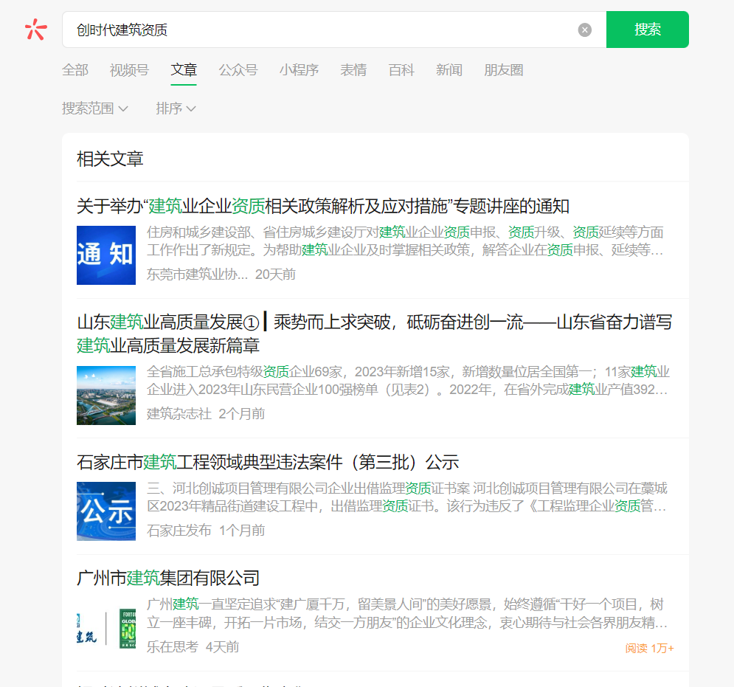Open article about 建筑业企业资质 专题讲座的通知
This screenshot has height=687, width=734.
coord(323,206)
